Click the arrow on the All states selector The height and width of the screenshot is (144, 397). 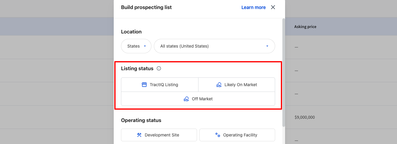click(267, 46)
